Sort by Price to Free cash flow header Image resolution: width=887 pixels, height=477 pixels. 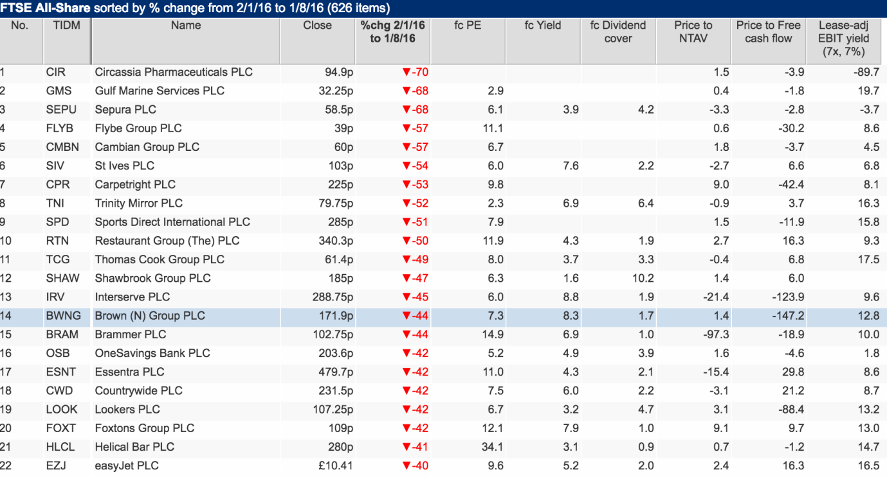point(769,40)
